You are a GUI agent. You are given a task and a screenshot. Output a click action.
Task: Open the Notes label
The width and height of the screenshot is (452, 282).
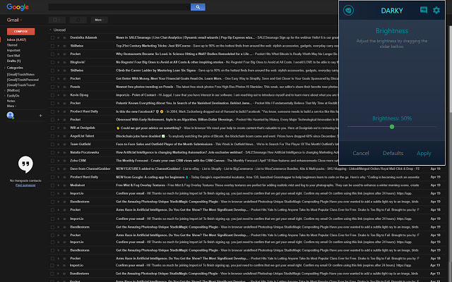(11, 101)
